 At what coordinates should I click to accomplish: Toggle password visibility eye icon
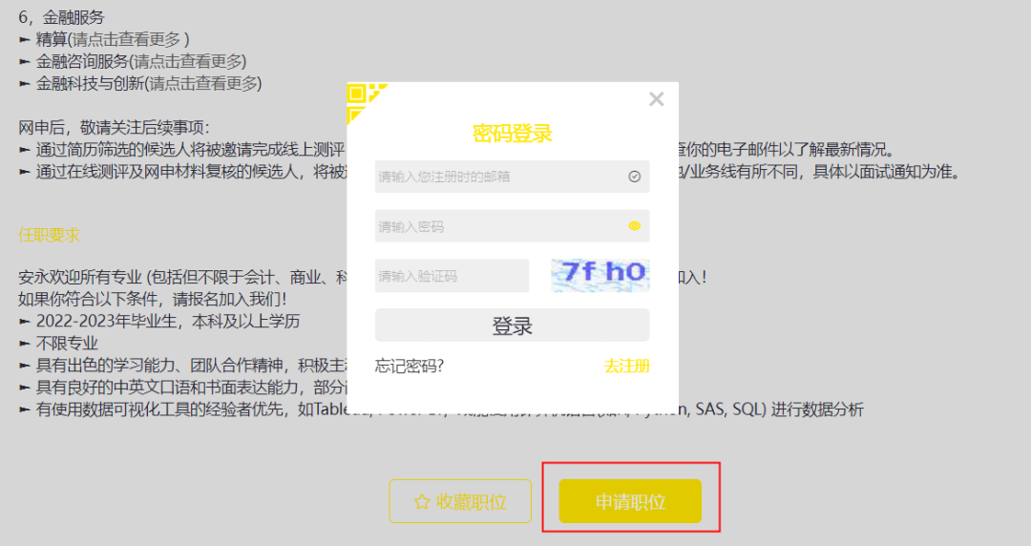[x=635, y=225]
